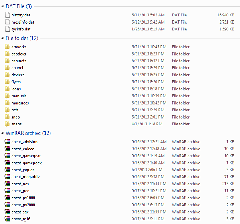Select the artworks folder name
Viewport: 240px width, 224px height.
tap(19, 47)
